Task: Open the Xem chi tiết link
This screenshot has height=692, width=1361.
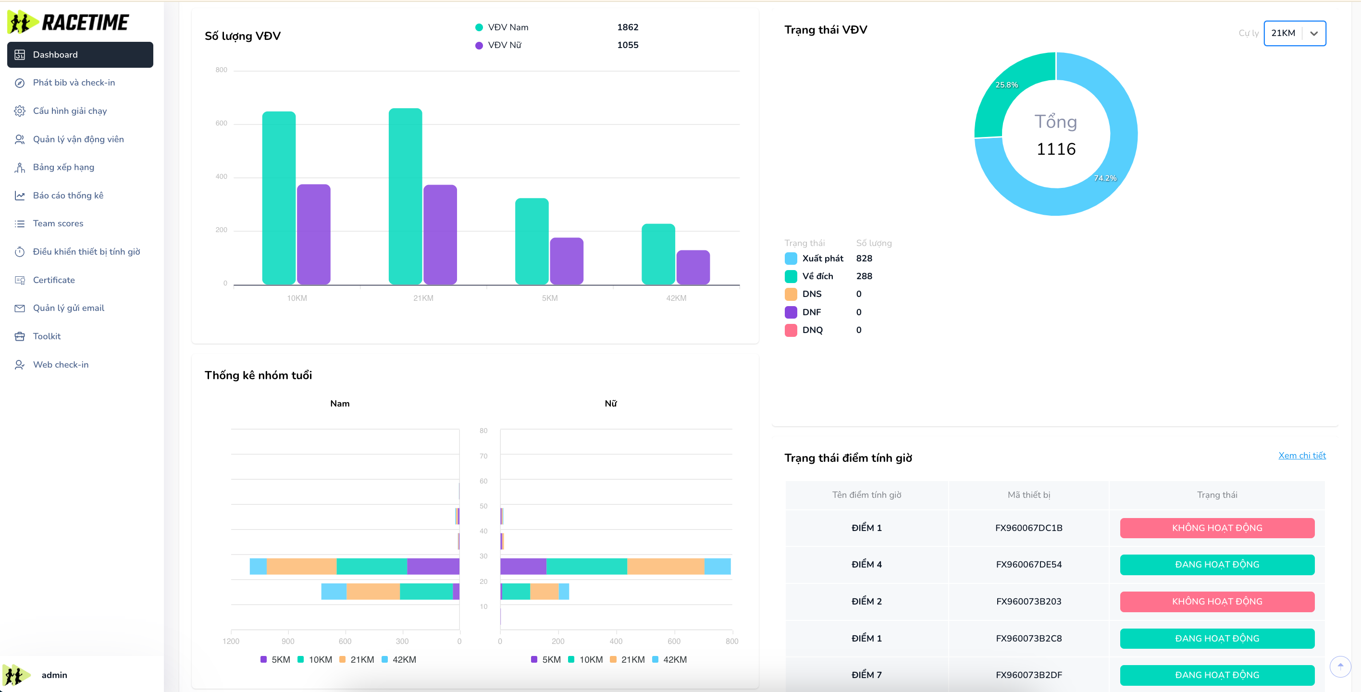Action: [1302, 456]
